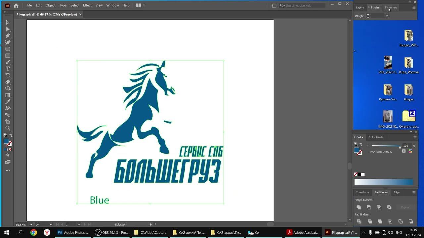Viewport: 424px width, 238px height.
Task: Click Crop pathfinder icon
Action: 390,221
